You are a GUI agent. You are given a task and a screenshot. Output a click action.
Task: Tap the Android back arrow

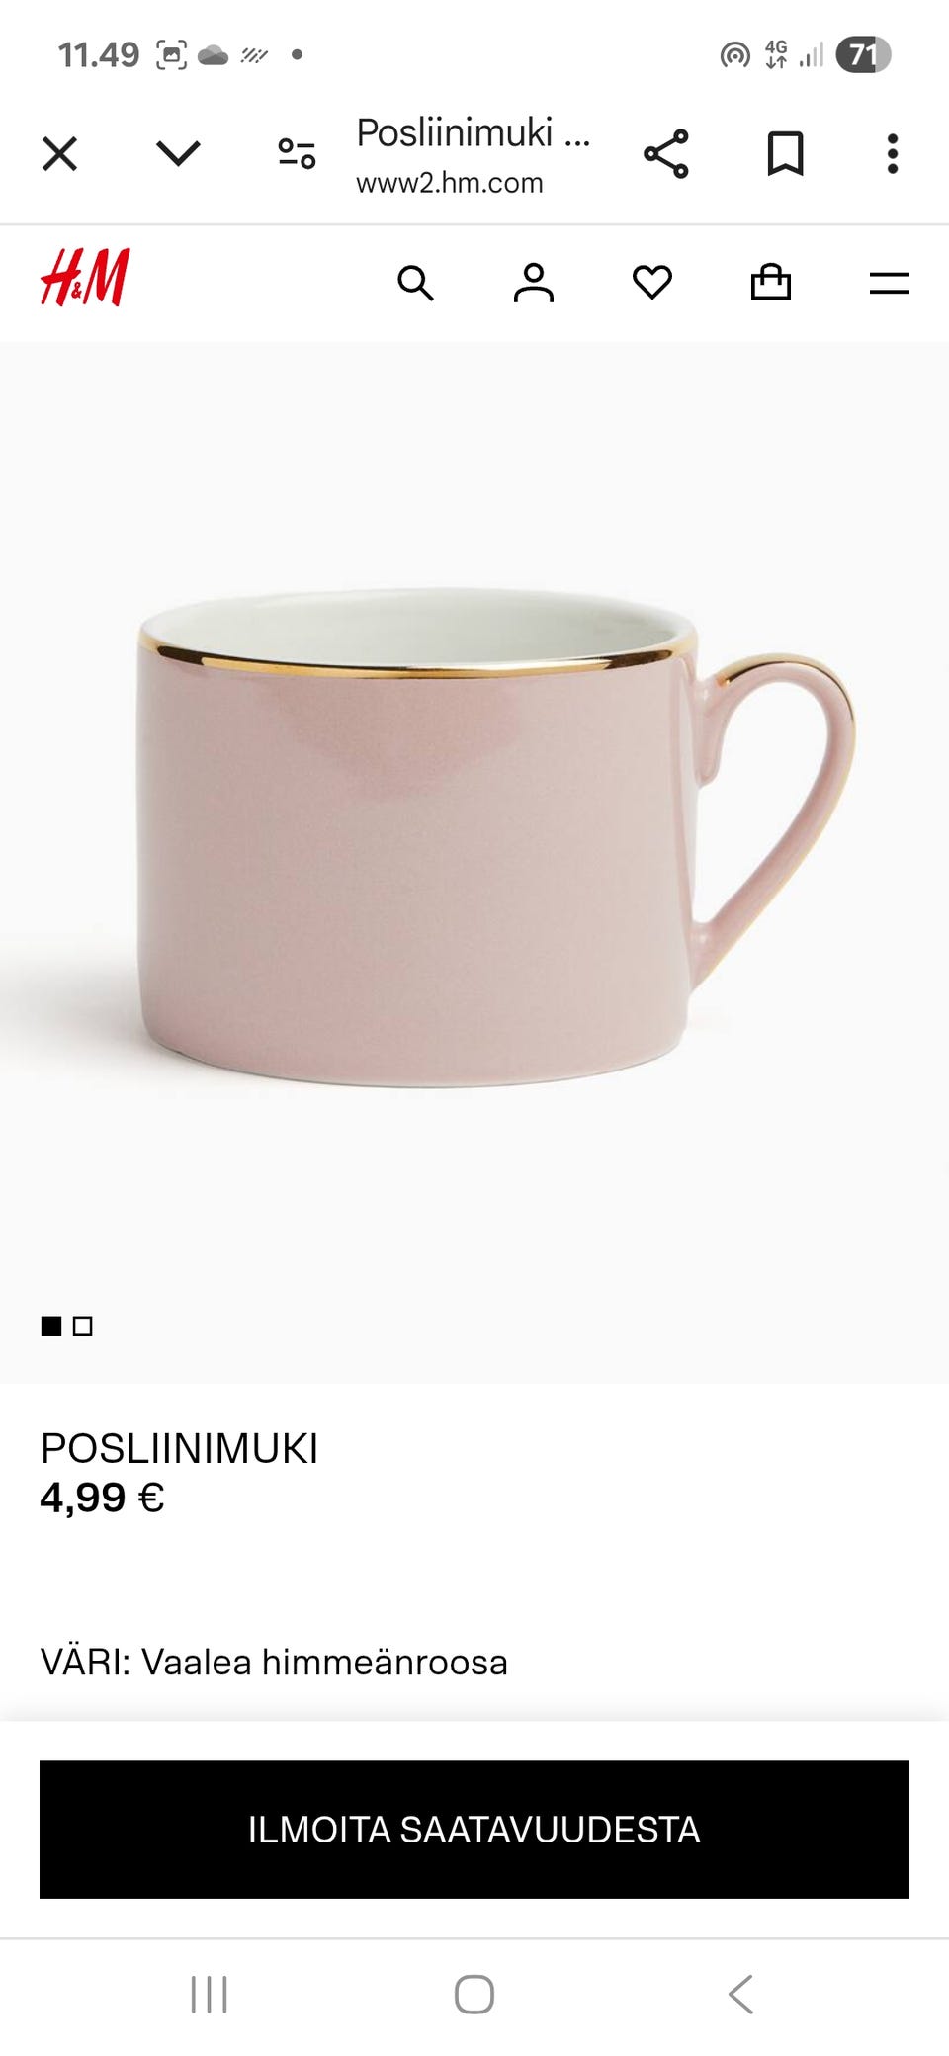(741, 1995)
